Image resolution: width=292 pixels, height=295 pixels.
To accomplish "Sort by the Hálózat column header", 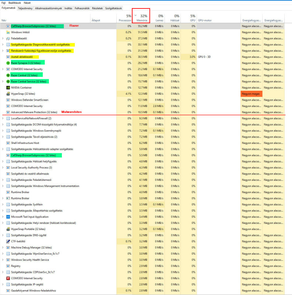I will point(173,18).
